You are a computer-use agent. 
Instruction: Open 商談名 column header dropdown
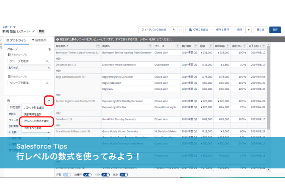[x=150, y=46]
